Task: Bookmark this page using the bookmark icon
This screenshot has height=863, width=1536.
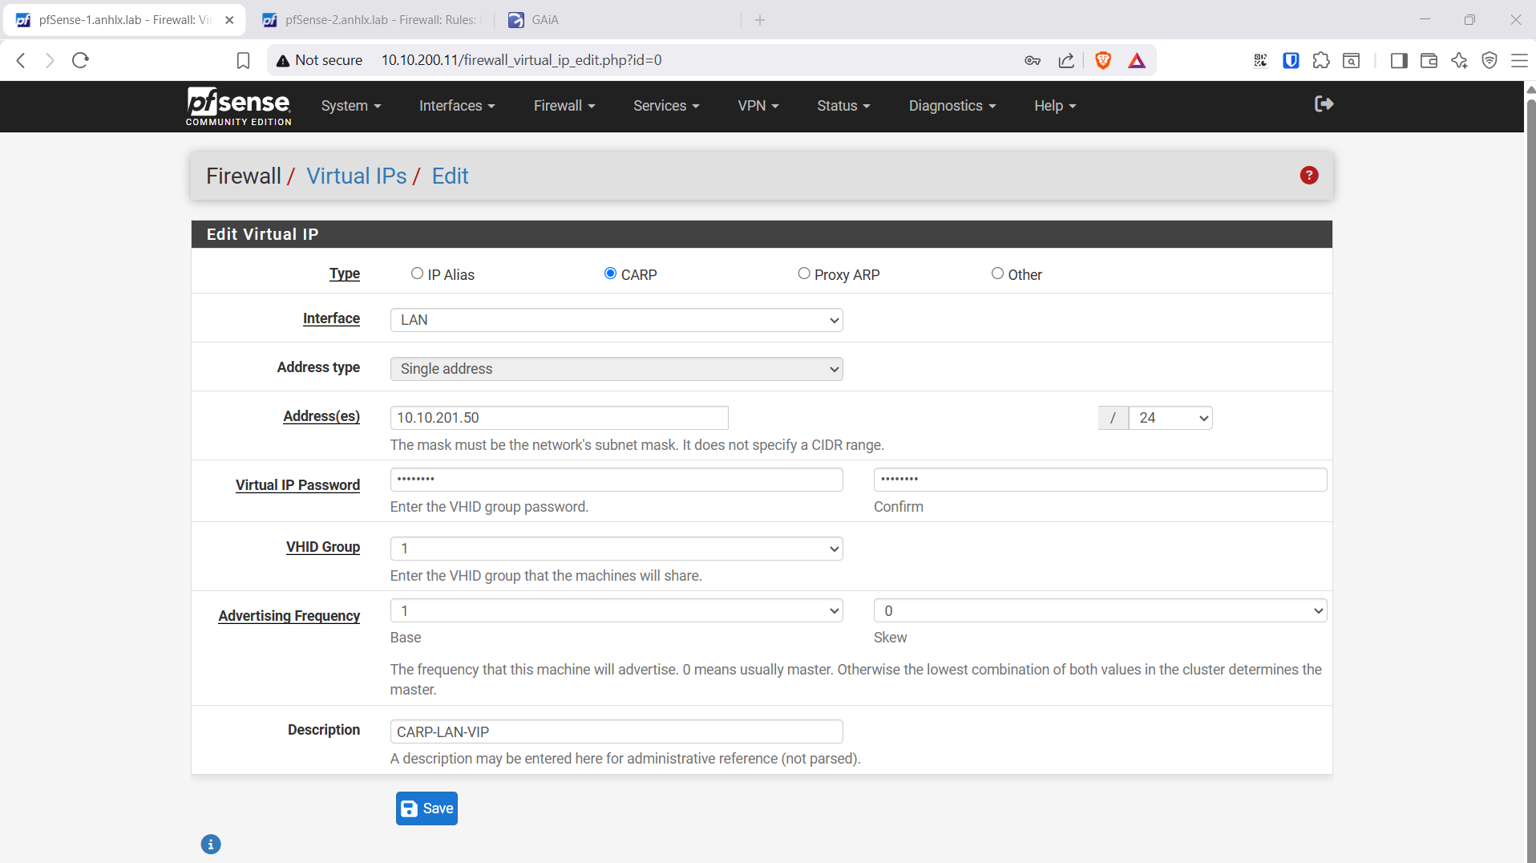Action: (244, 60)
